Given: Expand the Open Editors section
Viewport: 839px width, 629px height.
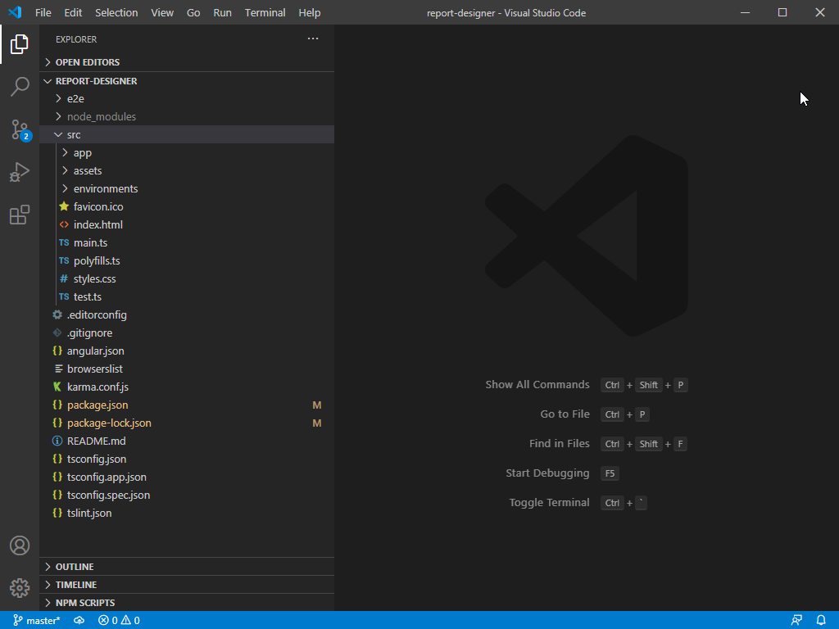Looking at the screenshot, I should (x=187, y=62).
